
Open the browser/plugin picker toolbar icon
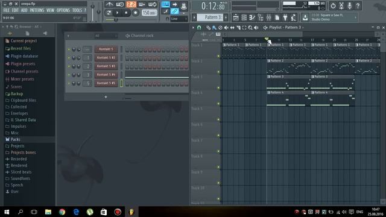pyautogui.click(x=261, y=17)
